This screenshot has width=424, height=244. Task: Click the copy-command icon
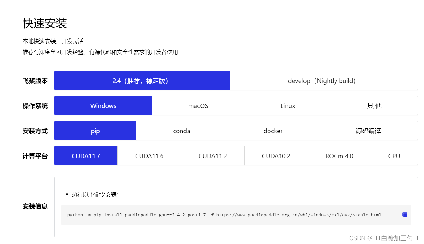(405, 214)
